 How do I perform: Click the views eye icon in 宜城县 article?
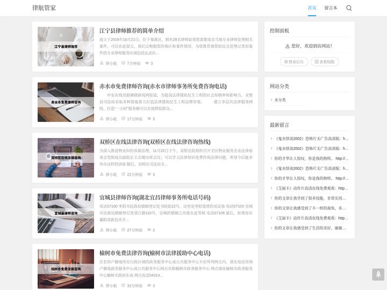[149, 230]
